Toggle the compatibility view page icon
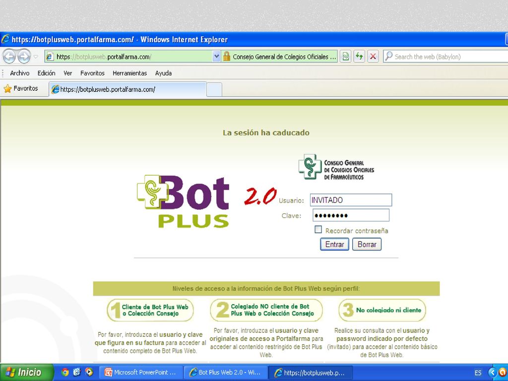Image resolution: width=508 pixels, height=381 pixels. coord(345,57)
